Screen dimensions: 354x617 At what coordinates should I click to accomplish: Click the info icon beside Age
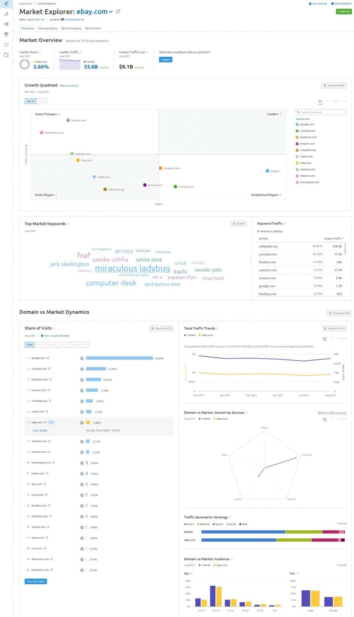(192, 573)
